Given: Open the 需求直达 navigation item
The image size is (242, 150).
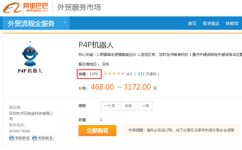Looking at the screenshot, I should click(211, 23).
